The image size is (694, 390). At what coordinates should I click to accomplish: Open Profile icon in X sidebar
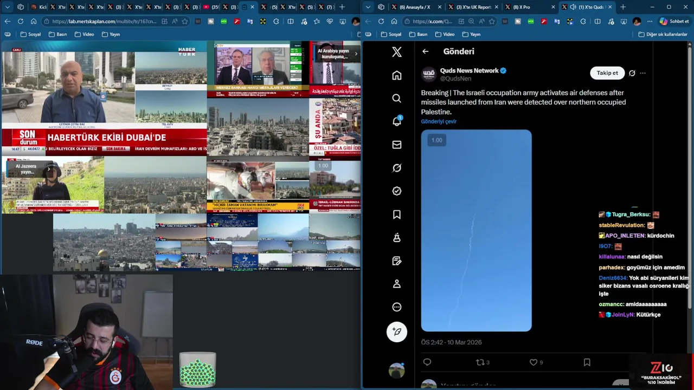(x=397, y=284)
